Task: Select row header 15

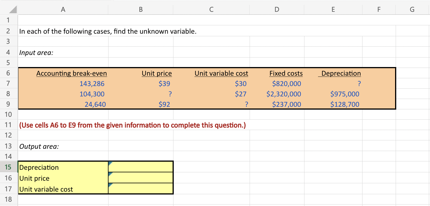Action: (x=9, y=167)
